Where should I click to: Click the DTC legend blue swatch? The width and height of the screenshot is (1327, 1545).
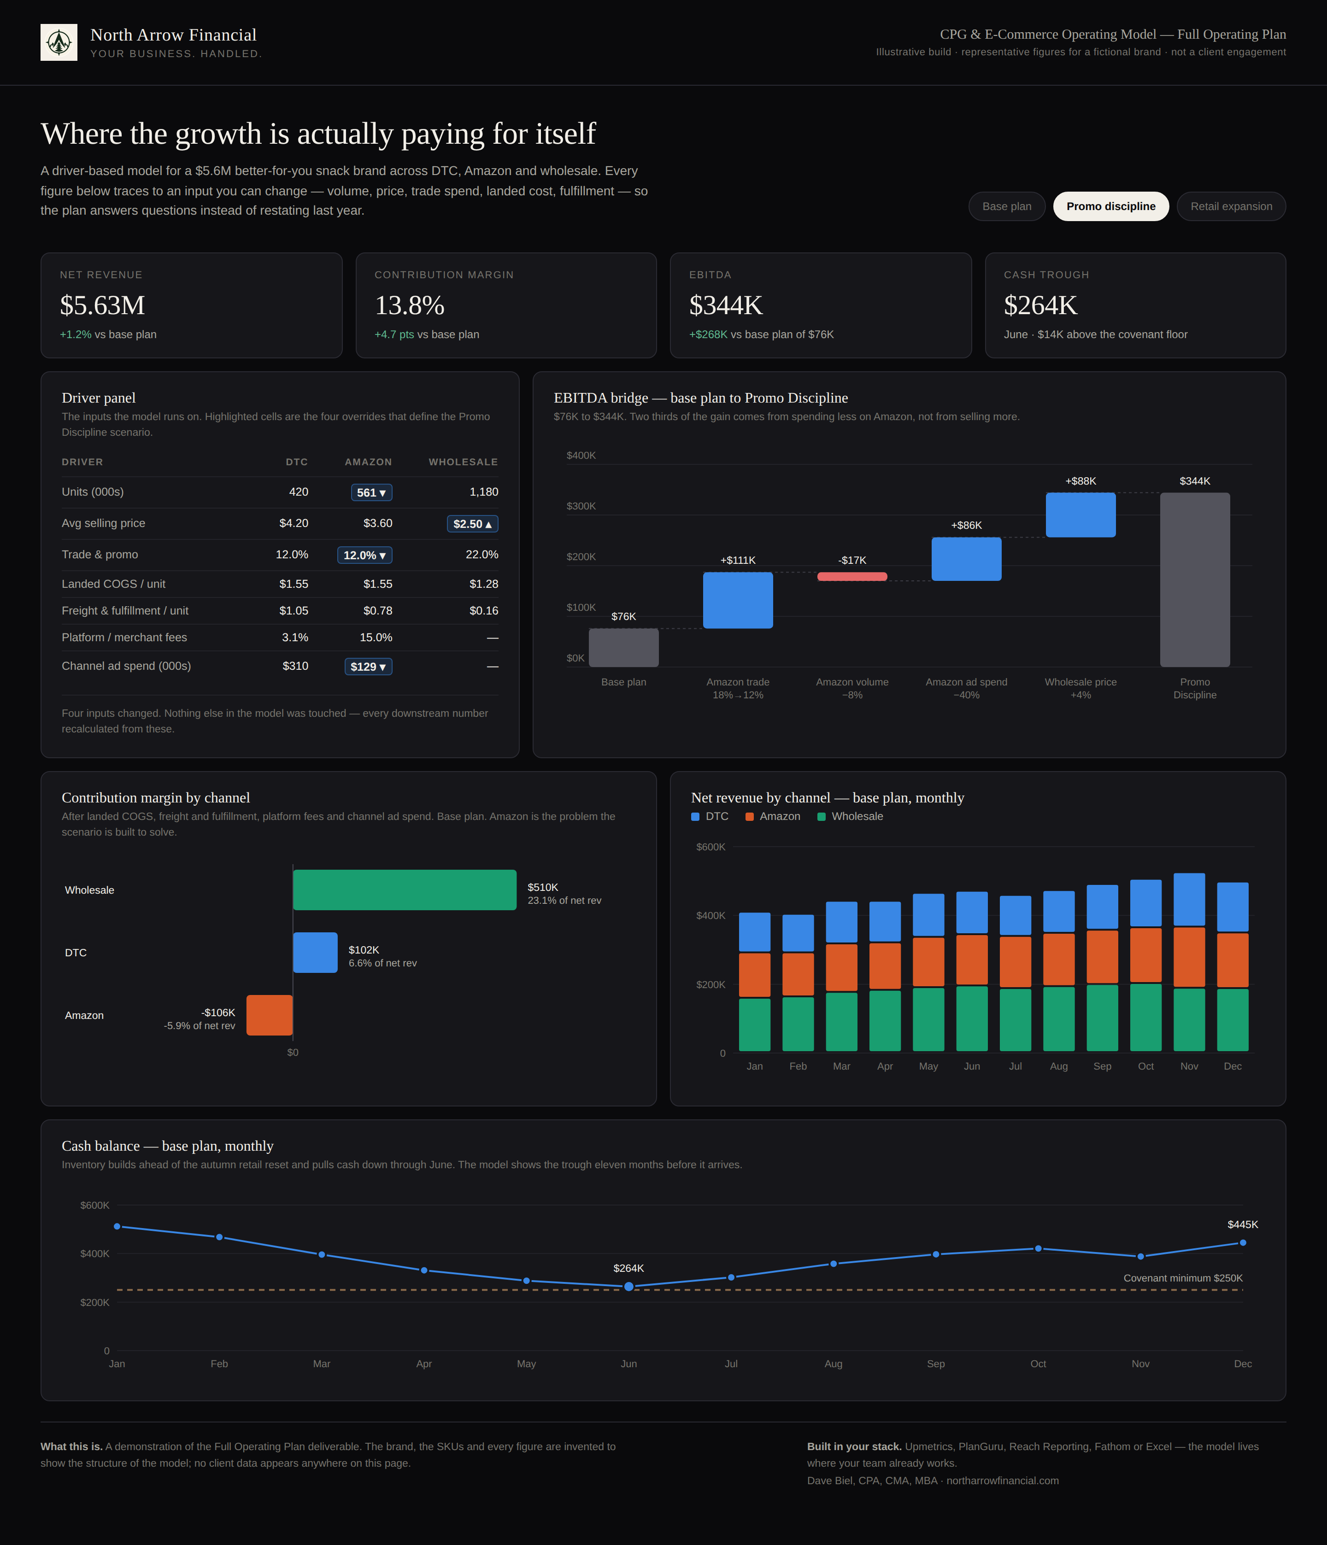coord(695,817)
